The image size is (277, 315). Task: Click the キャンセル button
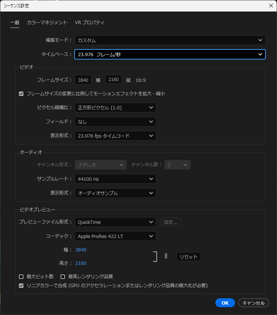click(254, 303)
